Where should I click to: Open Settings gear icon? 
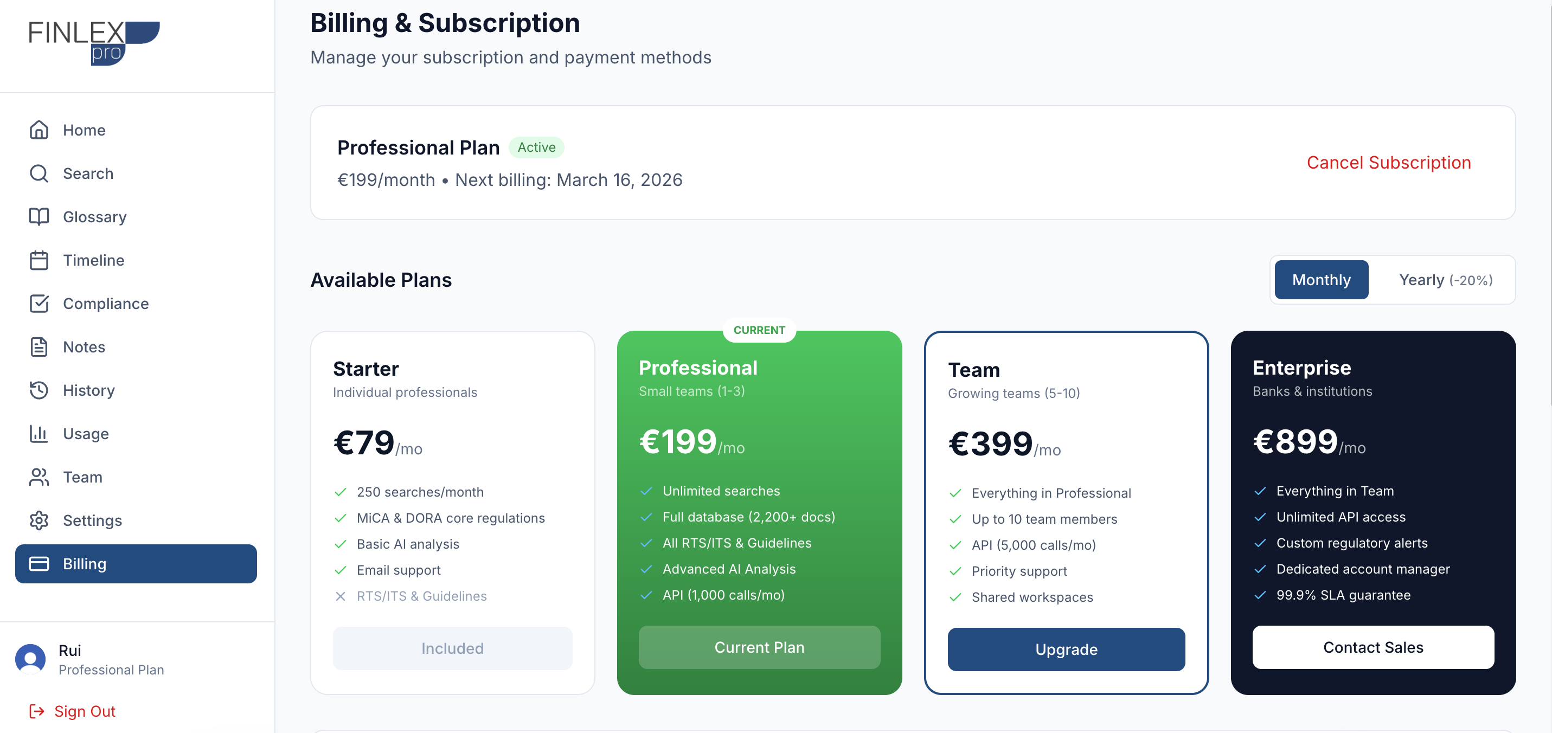tap(39, 520)
